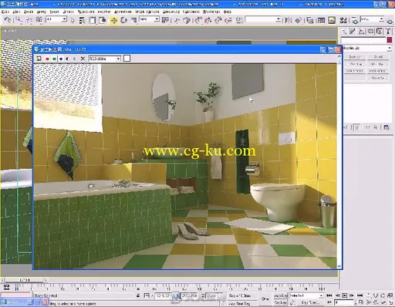
Task: Click the Mirror tool icon
Action: point(289,20)
